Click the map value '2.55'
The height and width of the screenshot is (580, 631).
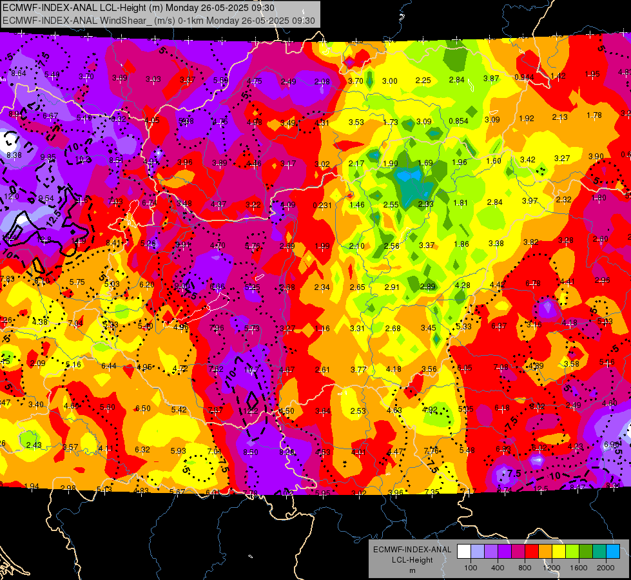391,205
